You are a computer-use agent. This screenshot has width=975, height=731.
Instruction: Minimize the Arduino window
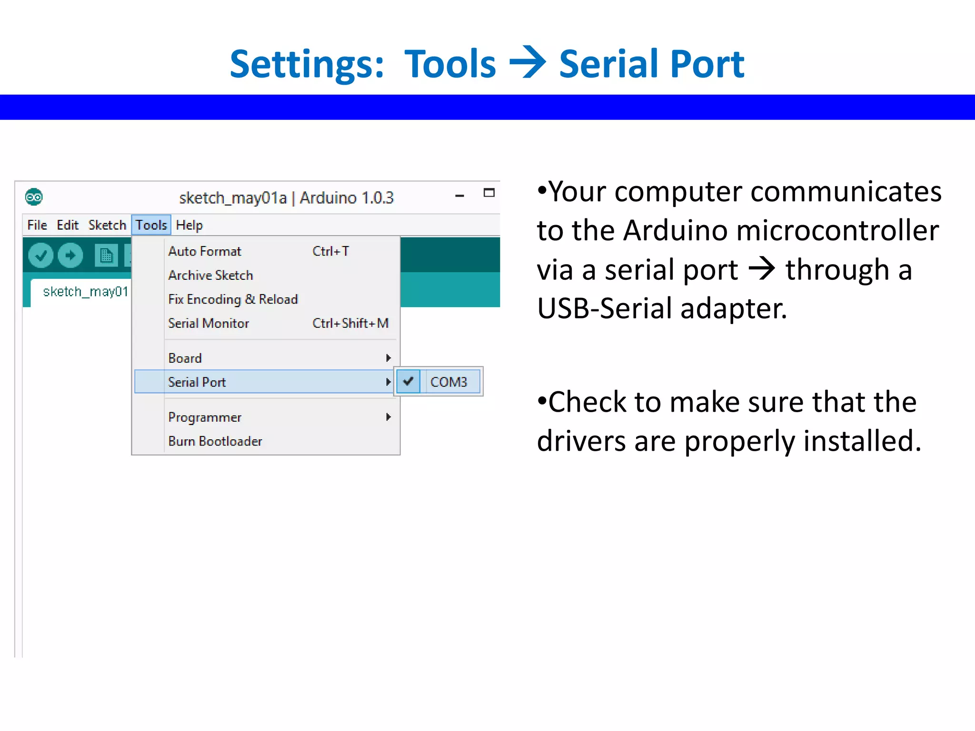point(459,196)
